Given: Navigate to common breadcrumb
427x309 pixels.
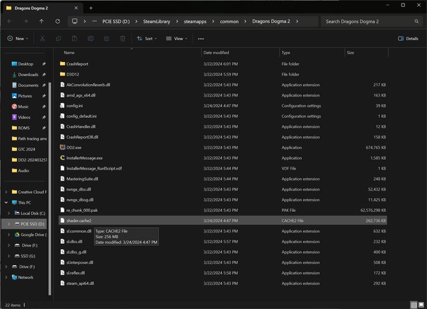Looking at the screenshot, I should [230, 21].
